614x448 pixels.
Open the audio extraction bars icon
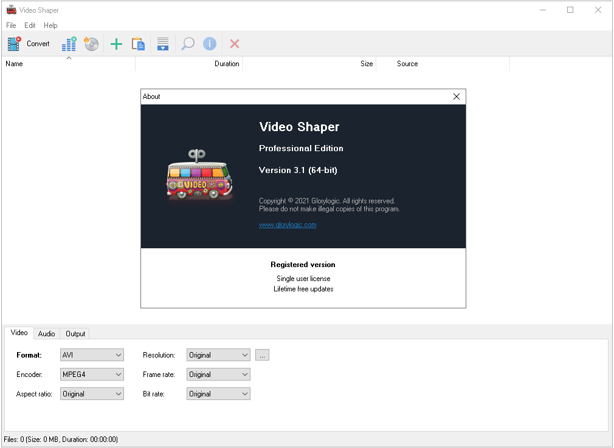[69, 44]
